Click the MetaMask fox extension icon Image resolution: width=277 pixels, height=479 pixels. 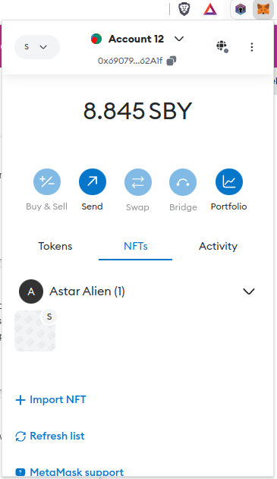point(263,9)
